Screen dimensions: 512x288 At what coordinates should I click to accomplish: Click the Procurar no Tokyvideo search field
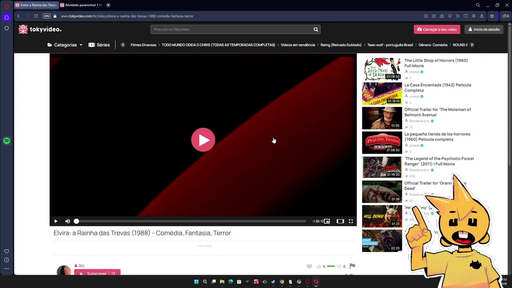click(232, 29)
